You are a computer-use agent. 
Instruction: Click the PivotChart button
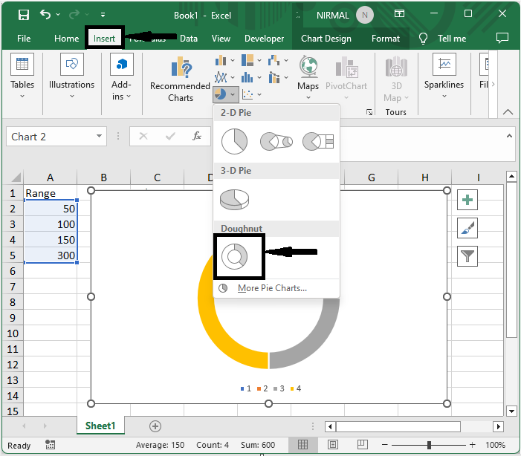tap(346, 78)
